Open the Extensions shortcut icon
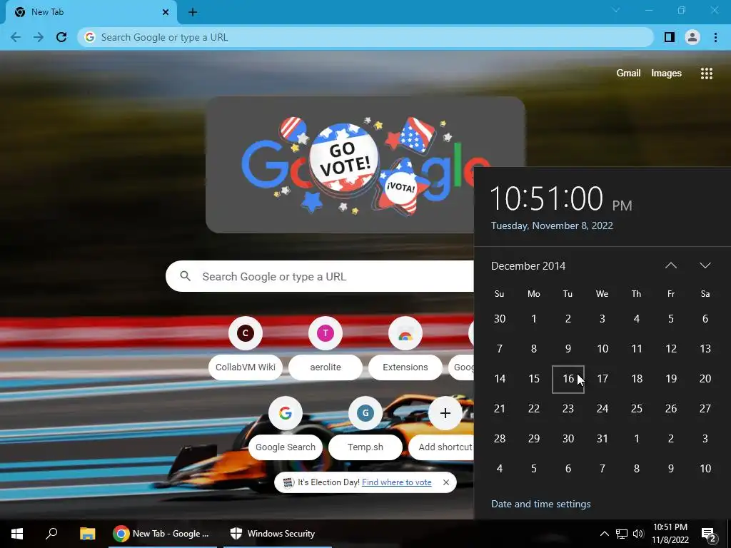The image size is (731, 548). coord(405,333)
